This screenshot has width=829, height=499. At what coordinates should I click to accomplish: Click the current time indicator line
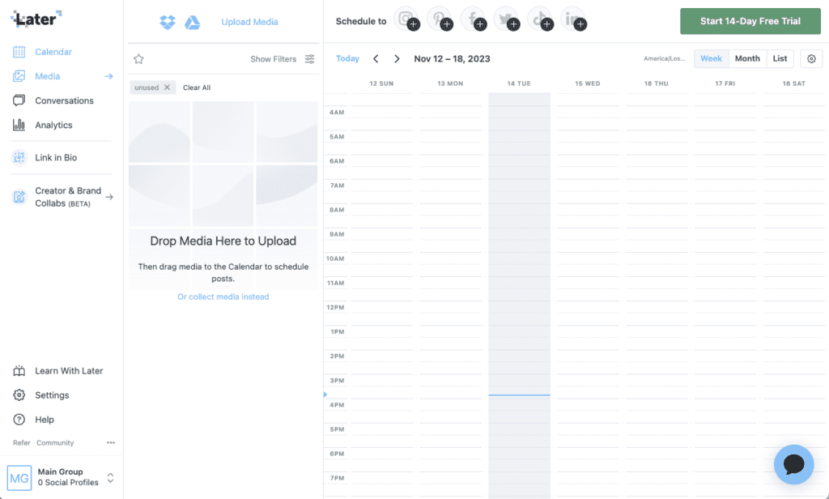[519, 395]
